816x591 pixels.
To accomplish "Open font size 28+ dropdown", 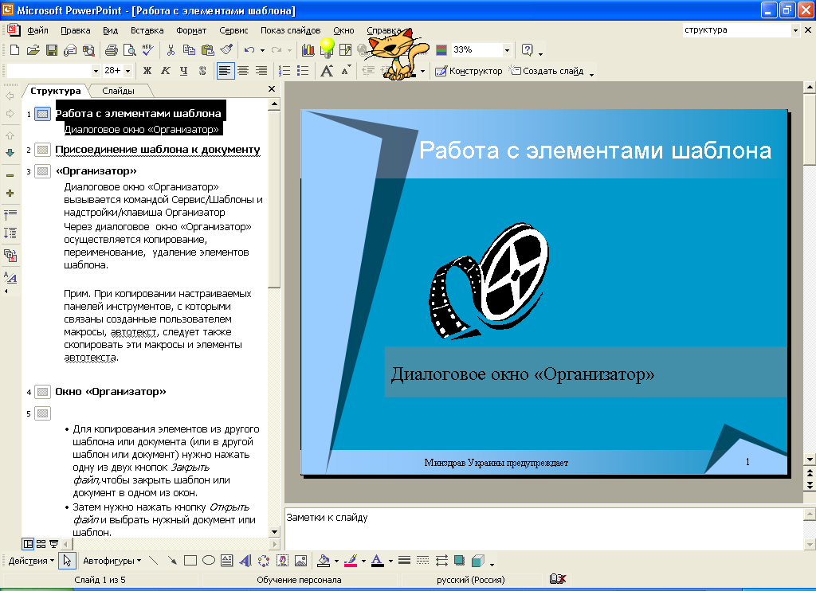I will [128, 71].
